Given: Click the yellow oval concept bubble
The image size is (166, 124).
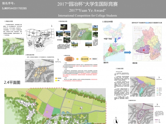Looking at the screenshot, I should 85,59.
